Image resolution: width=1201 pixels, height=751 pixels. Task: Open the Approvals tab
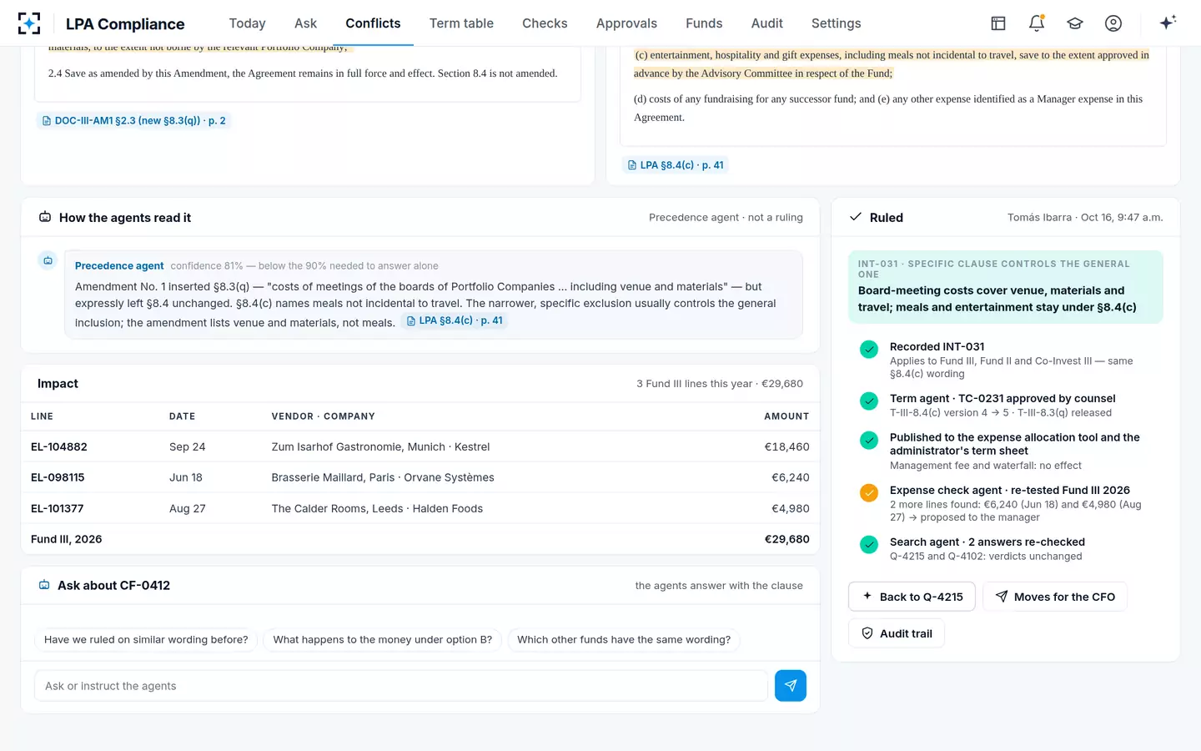pos(626,23)
